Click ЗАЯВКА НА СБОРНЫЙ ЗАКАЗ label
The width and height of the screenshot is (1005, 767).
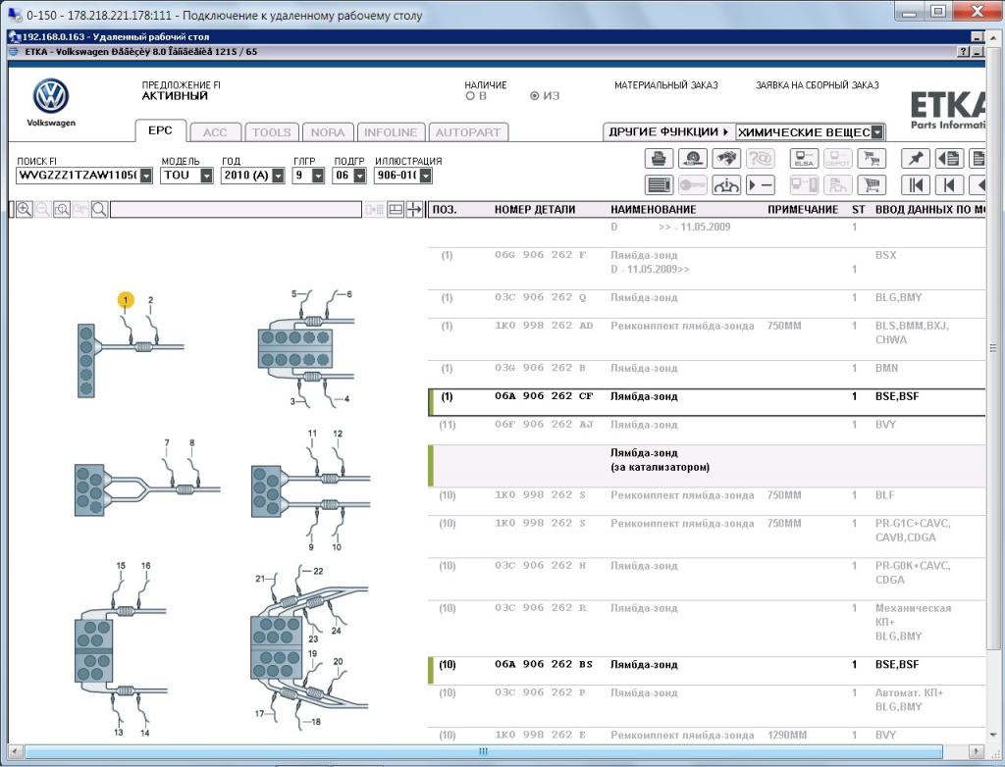(x=818, y=85)
